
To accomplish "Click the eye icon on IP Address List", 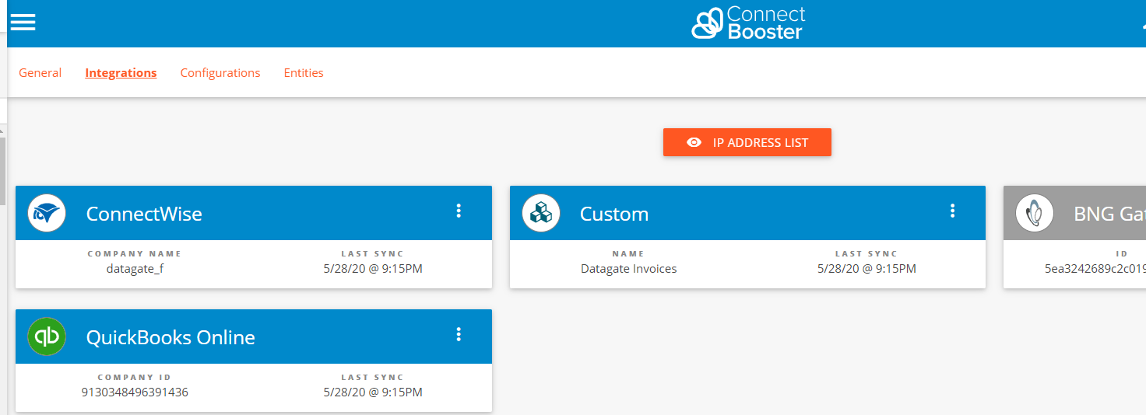I will pos(694,143).
